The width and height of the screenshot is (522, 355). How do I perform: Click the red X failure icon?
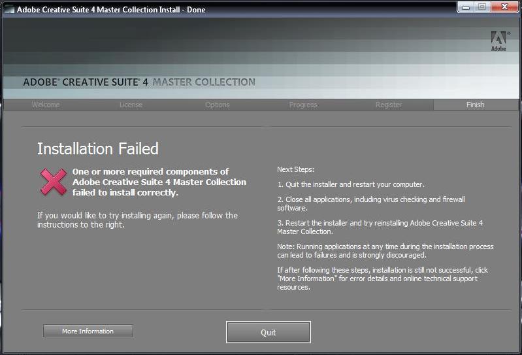pos(54,182)
